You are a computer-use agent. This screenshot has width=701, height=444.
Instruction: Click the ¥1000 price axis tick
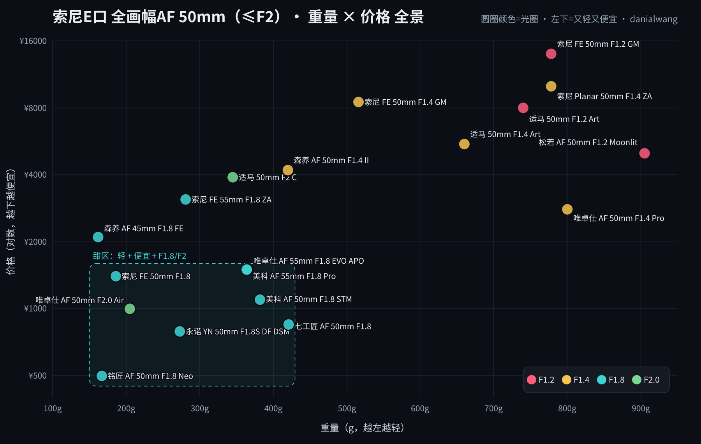(35, 308)
